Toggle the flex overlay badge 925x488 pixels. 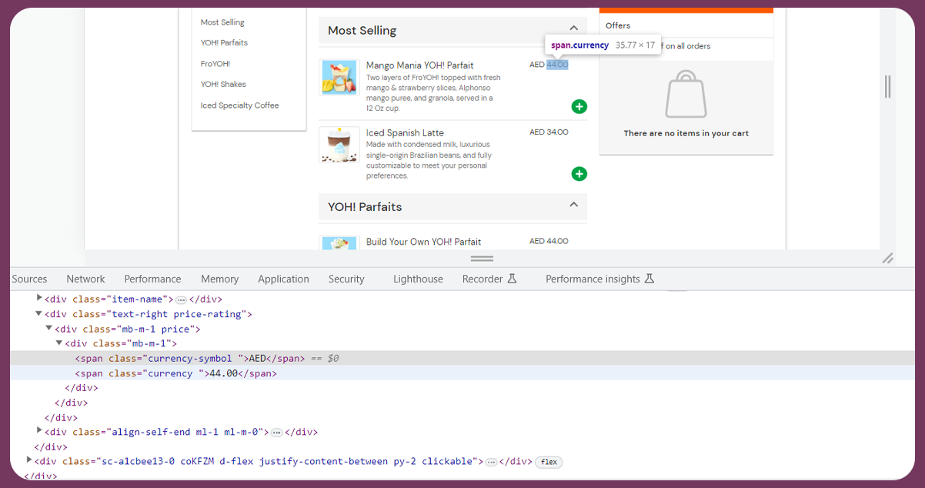click(x=549, y=462)
